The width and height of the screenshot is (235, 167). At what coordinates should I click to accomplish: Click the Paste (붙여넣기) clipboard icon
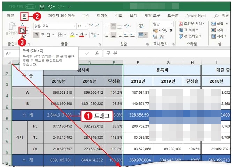tap(12, 26)
